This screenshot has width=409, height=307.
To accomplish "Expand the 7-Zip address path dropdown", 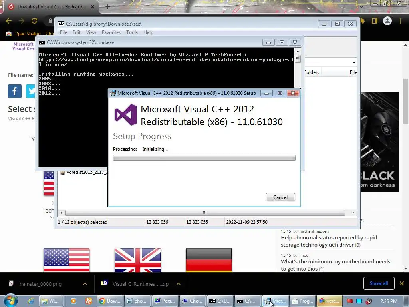I will click(354, 62).
